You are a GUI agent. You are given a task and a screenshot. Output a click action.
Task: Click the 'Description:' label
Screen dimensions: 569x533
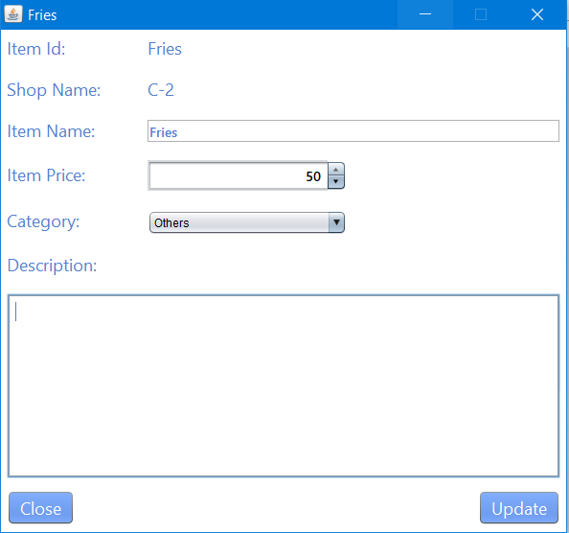[x=52, y=266]
